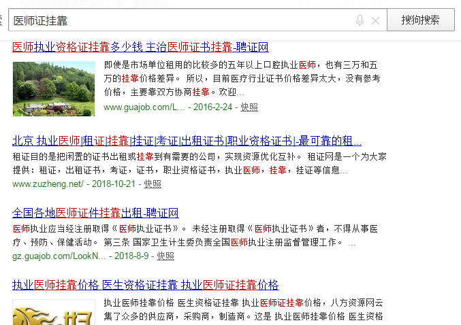Clear the search box with X icon

(x=375, y=20)
